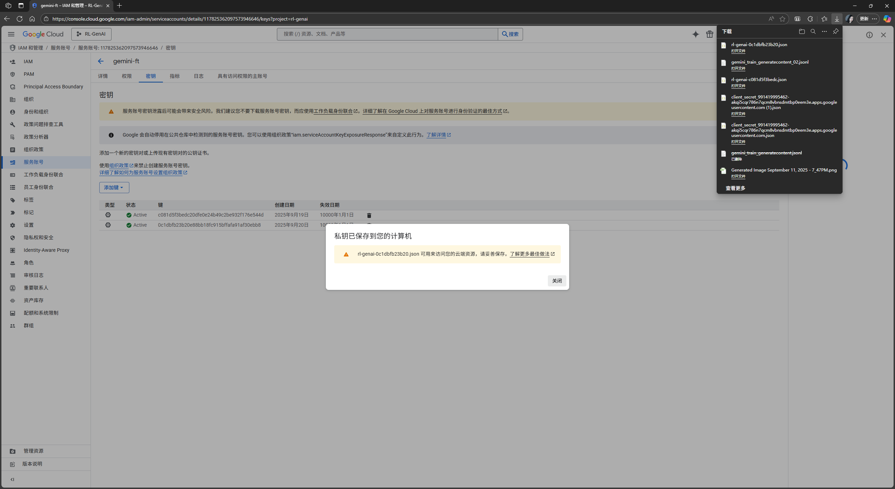Open Gemini AI sparkle icon
The height and width of the screenshot is (489, 895).
(695, 34)
